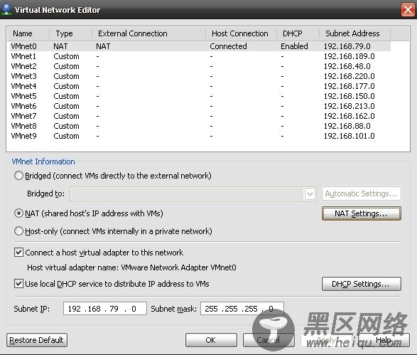417x355 pixels.
Task: Open DHCP Settings
Action: pyautogui.click(x=361, y=284)
